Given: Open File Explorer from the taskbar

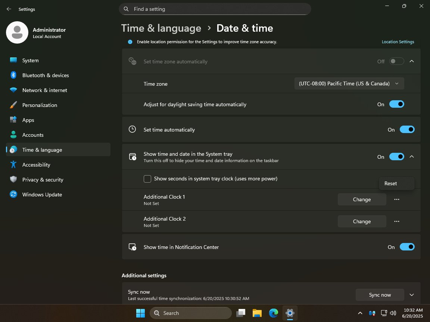Looking at the screenshot, I should 257,313.
